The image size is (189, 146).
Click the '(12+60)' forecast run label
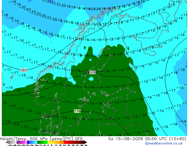178,139
